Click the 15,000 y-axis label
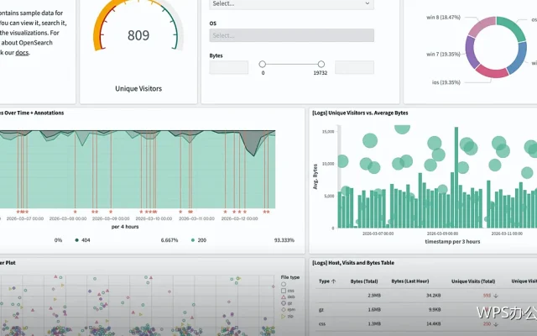 pos(328,132)
